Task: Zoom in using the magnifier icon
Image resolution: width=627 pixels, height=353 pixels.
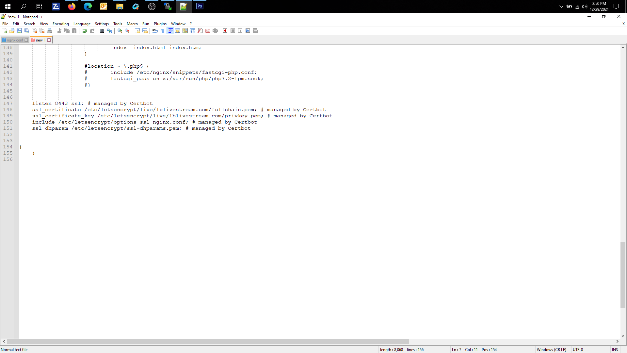Action: click(x=120, y=31)
